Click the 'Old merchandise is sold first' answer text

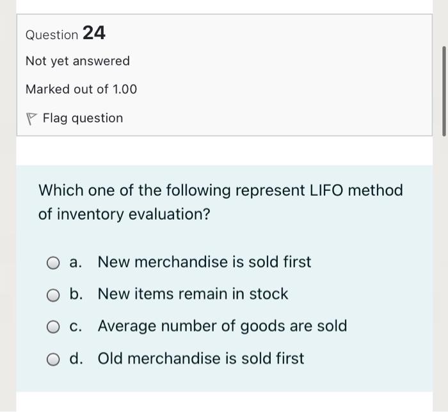coord(201,358)
